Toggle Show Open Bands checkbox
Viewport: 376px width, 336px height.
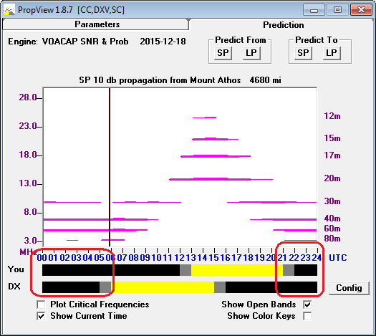[x=307, y=304]
